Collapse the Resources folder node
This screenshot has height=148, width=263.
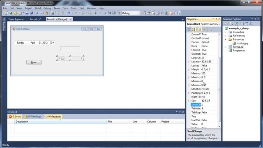pyautogui.click(x=226, y=39)
